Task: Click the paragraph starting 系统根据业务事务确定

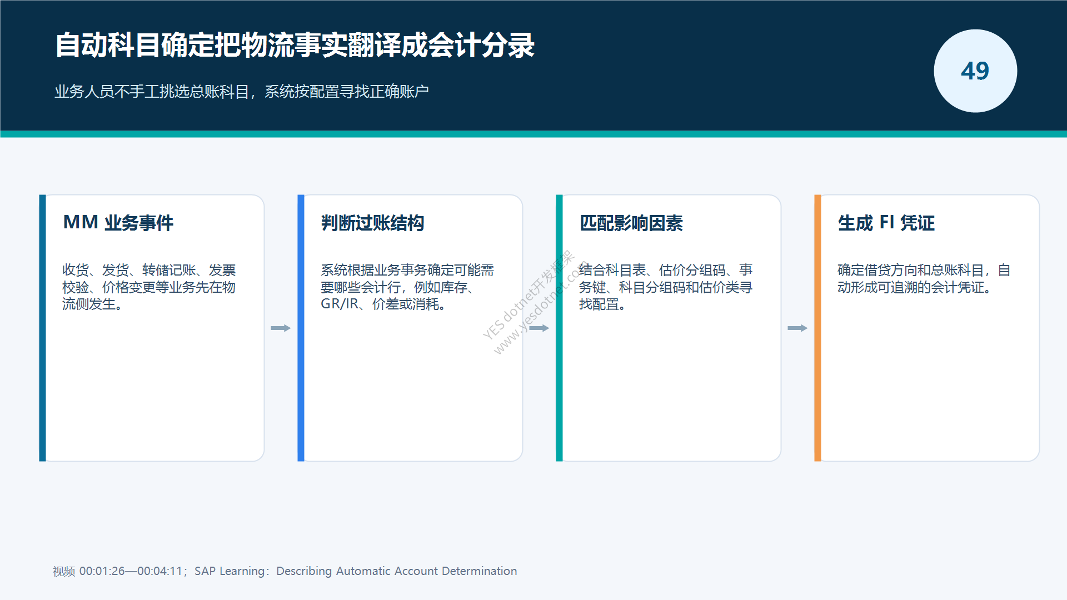Action: click(x=407, y=287)
